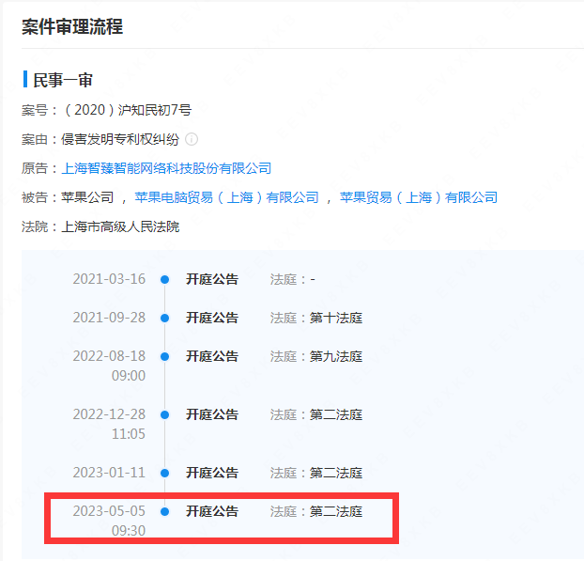Click 开庭公告 in the 2022-08-18 row

coord(212,356)
